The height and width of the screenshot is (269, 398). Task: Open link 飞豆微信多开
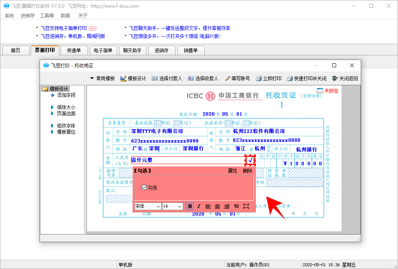tap(175, 37)
